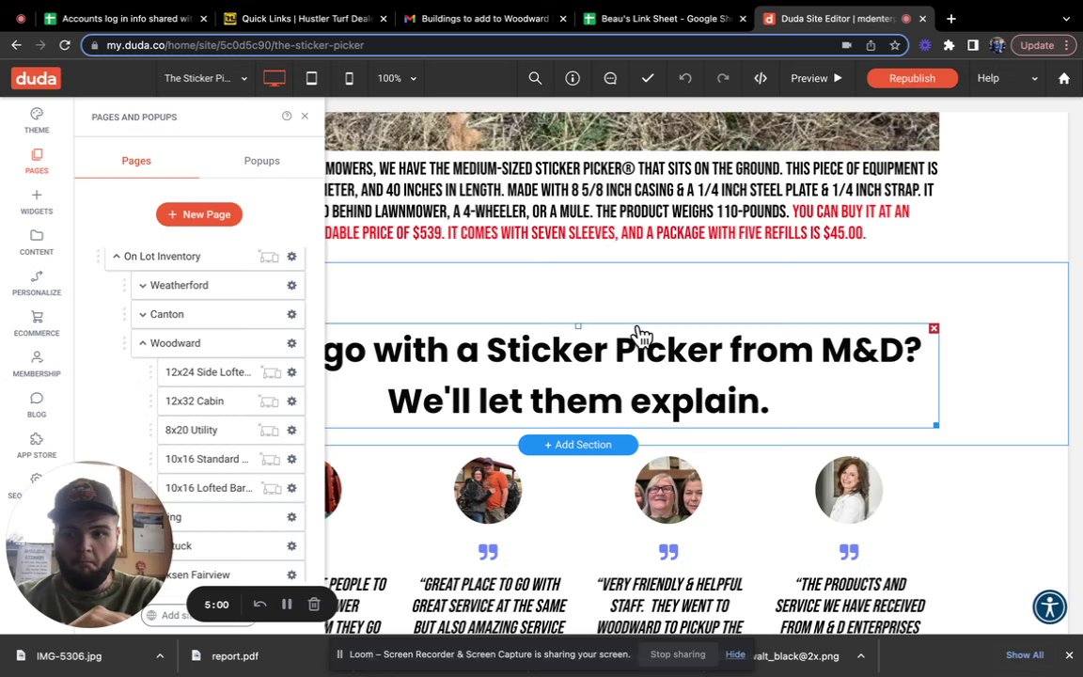Click Stop sharing in Loom bar
This screenshot has height=677, width=1083.
pyautogui.click(x=678, y=654)
